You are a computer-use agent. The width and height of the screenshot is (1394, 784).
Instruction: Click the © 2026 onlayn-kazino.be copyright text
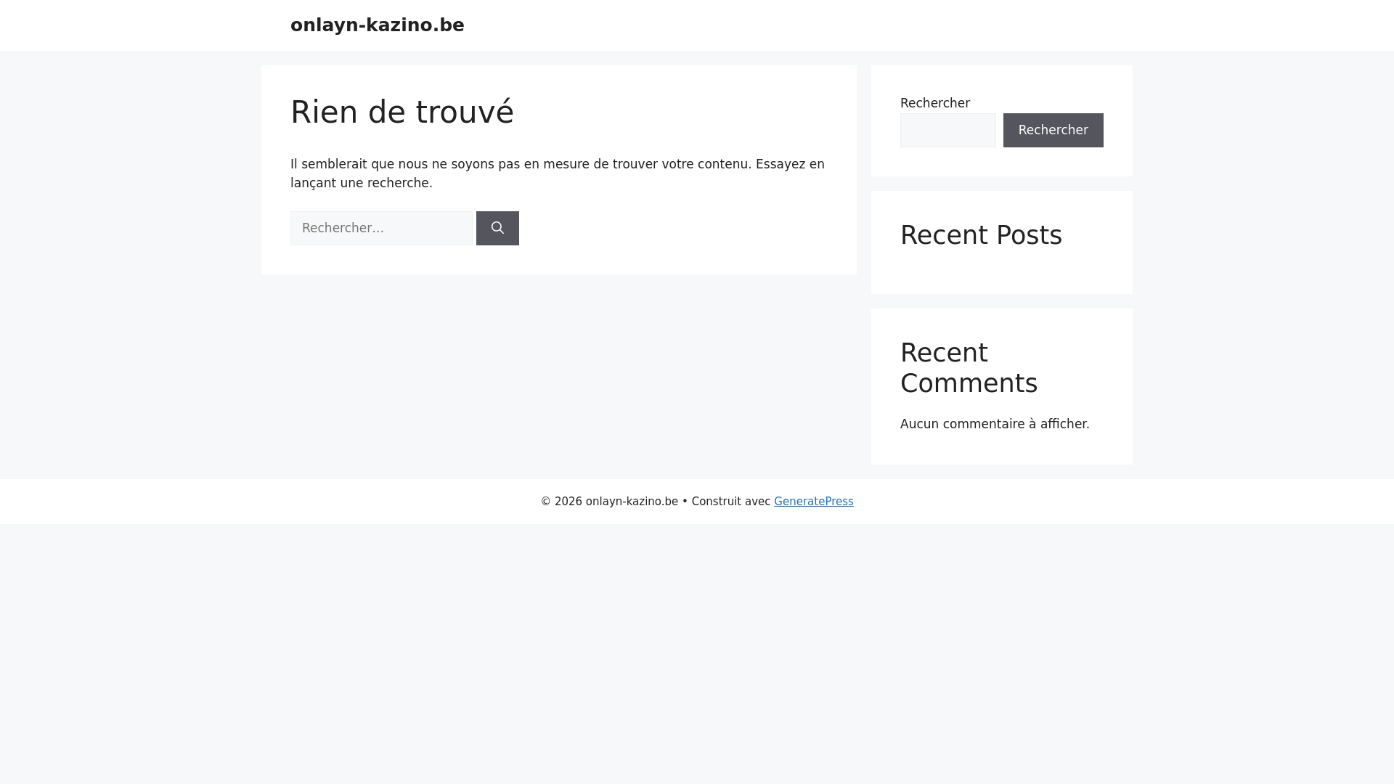pyautogui.click(x=608, y=502)
